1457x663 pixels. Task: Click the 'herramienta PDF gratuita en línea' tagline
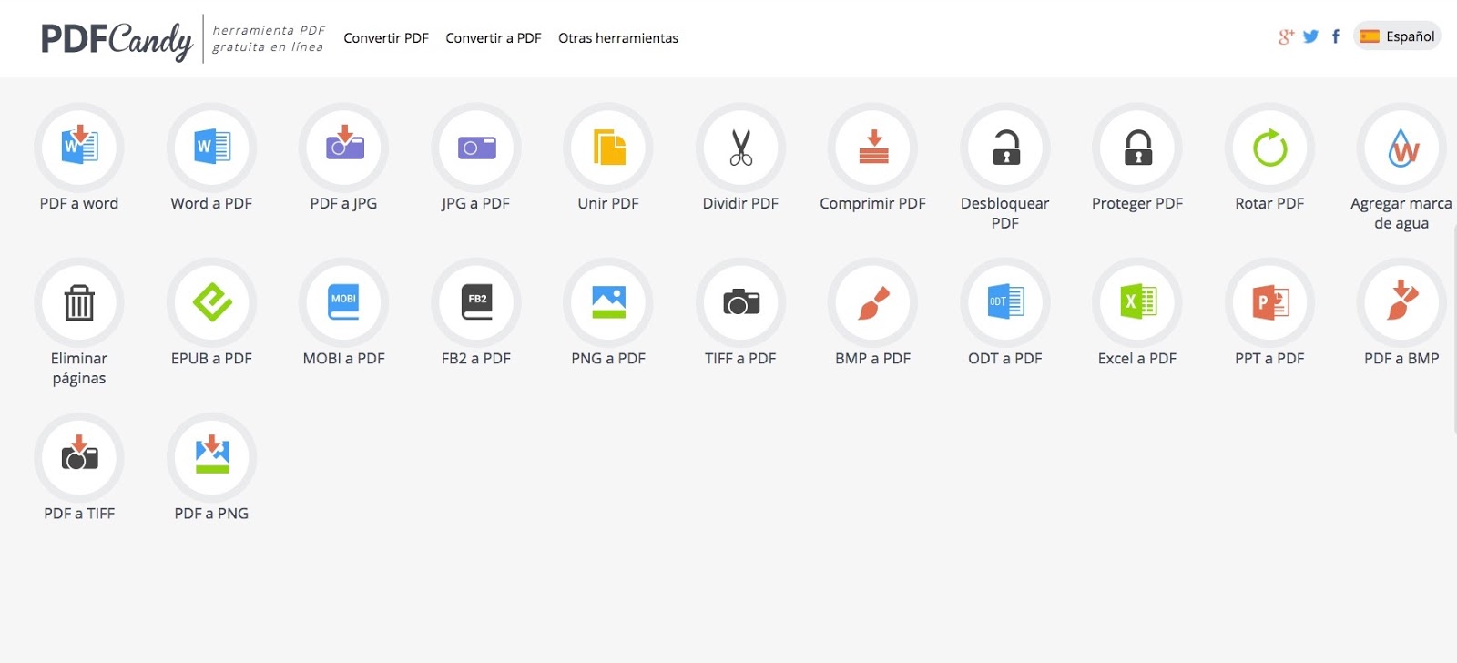tap(269, 38)
